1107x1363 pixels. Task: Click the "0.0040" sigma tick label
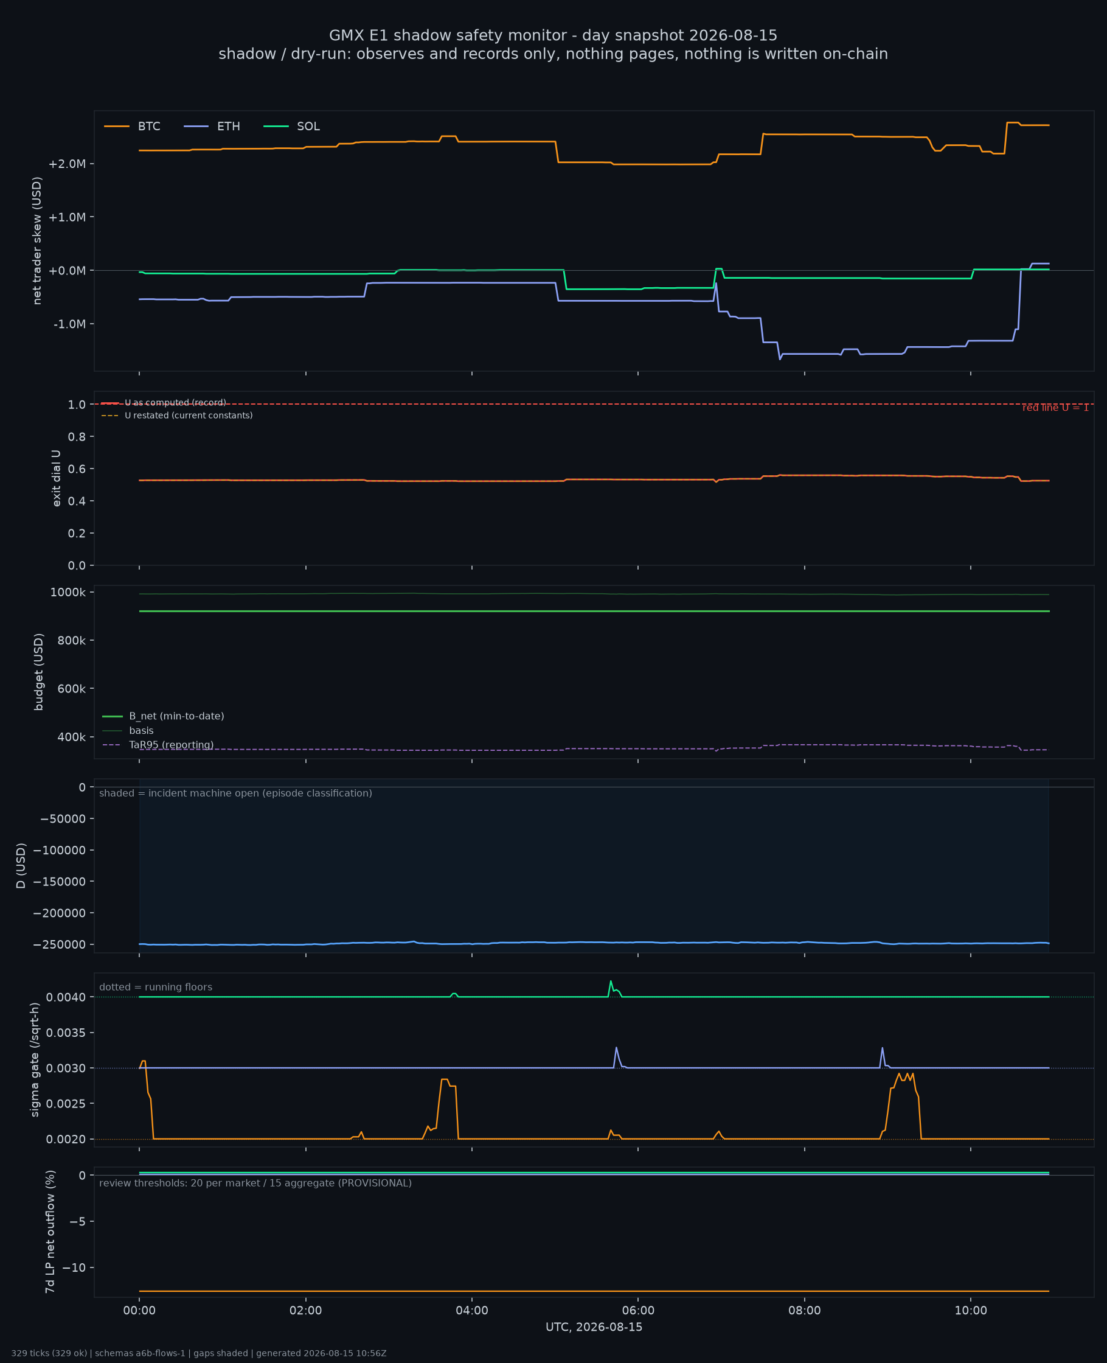tap(66, 997)
